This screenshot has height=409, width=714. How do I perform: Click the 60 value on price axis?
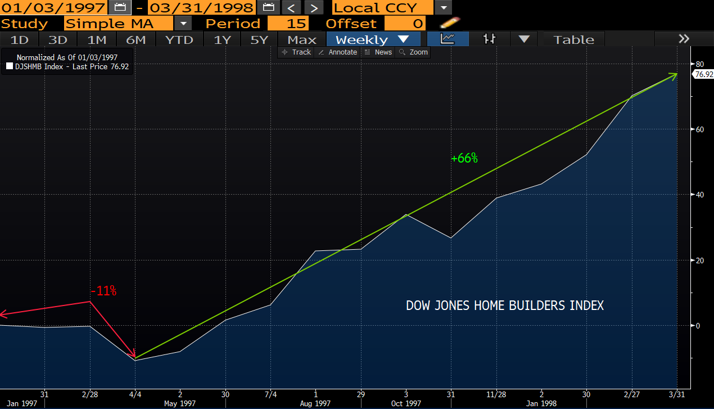[x=701, y=129]
